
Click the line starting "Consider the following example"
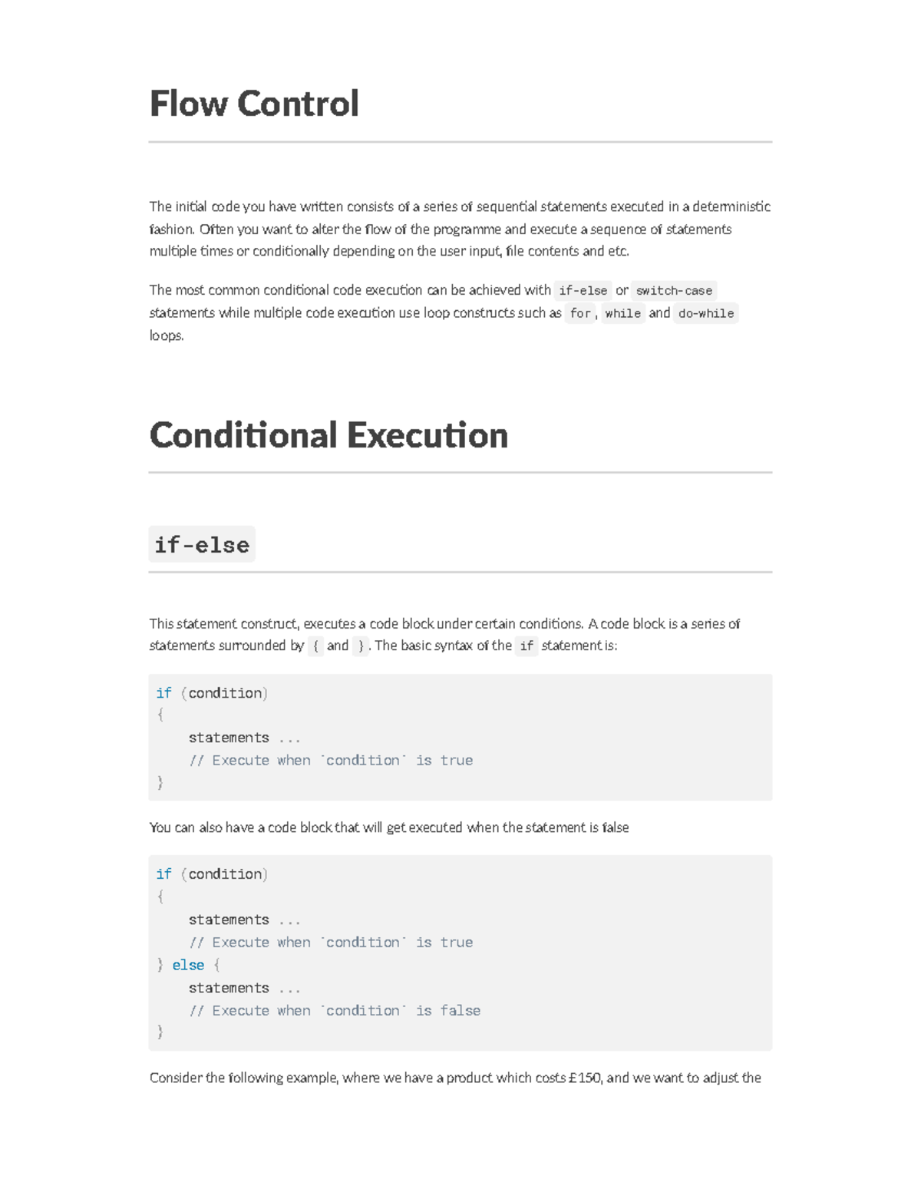click(455, 1078)
